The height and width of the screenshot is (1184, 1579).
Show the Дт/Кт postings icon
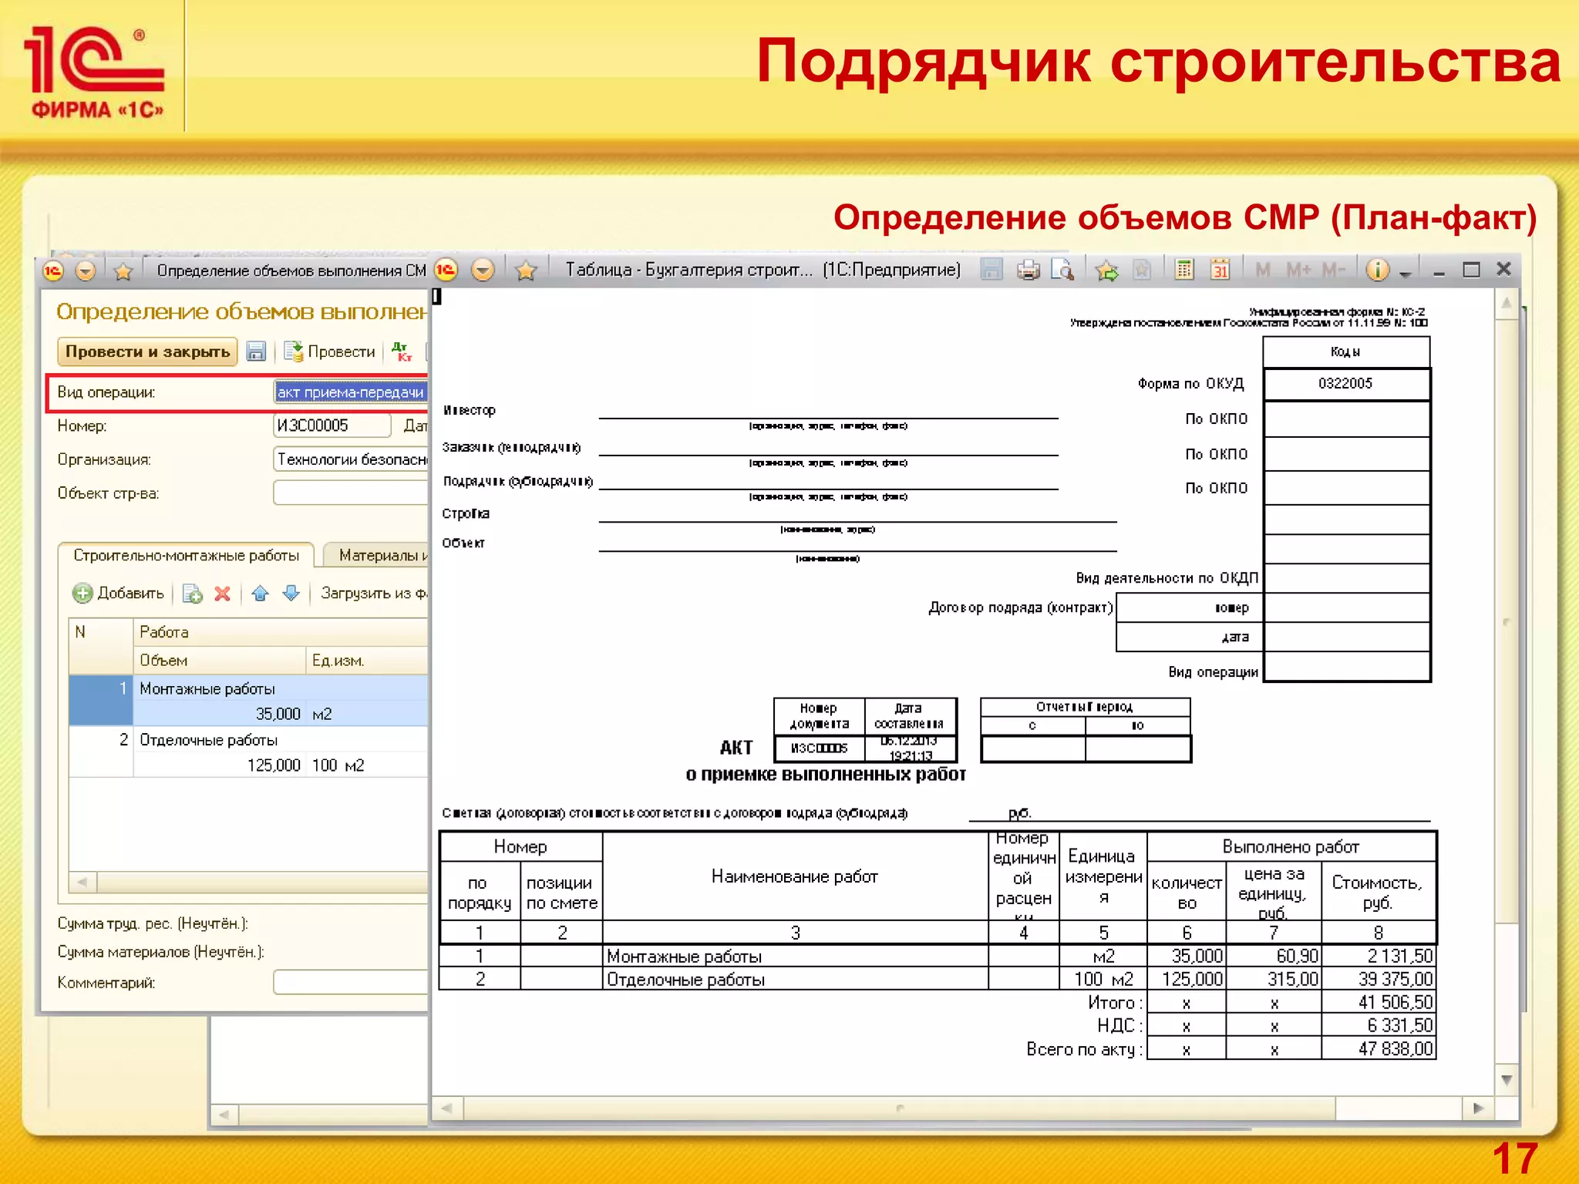(402, 351)
